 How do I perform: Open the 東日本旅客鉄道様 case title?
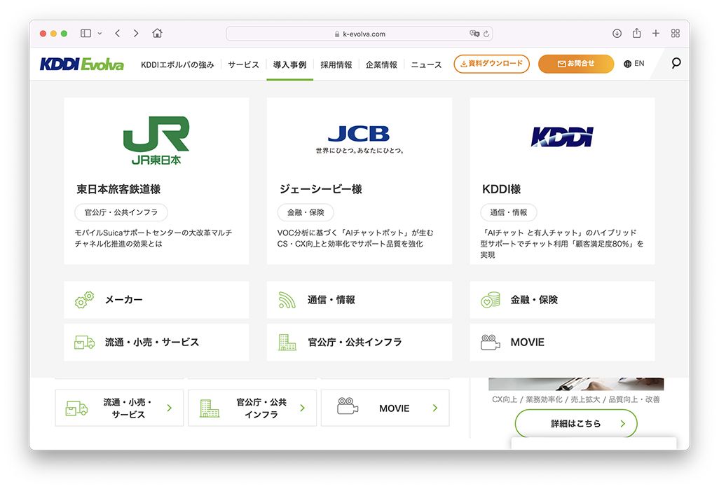(118, 189)
